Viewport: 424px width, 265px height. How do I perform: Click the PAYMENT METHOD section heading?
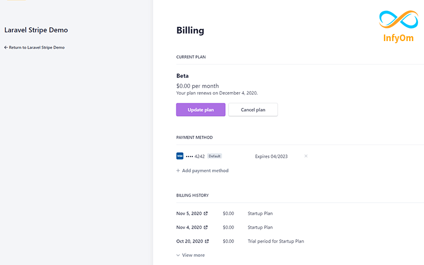tap(194, 137)
